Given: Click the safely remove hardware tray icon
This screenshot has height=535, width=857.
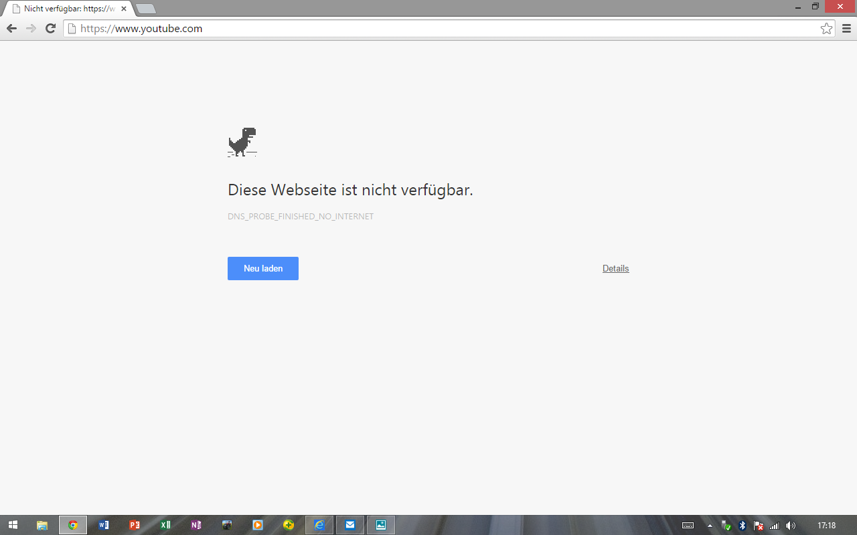Looking at the screenshot, I should [x=726, y=526].
